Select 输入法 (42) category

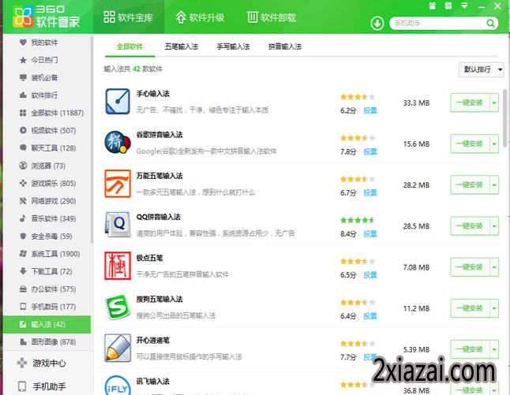coord(47,324)
